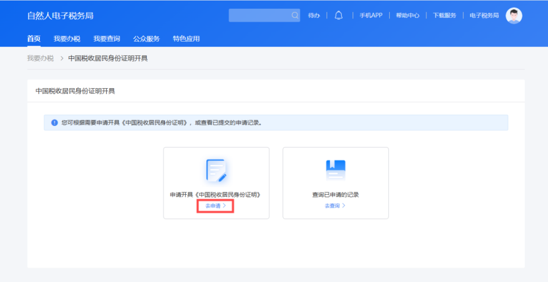Select the 特色应用 menu item

[x=186, y=39]
